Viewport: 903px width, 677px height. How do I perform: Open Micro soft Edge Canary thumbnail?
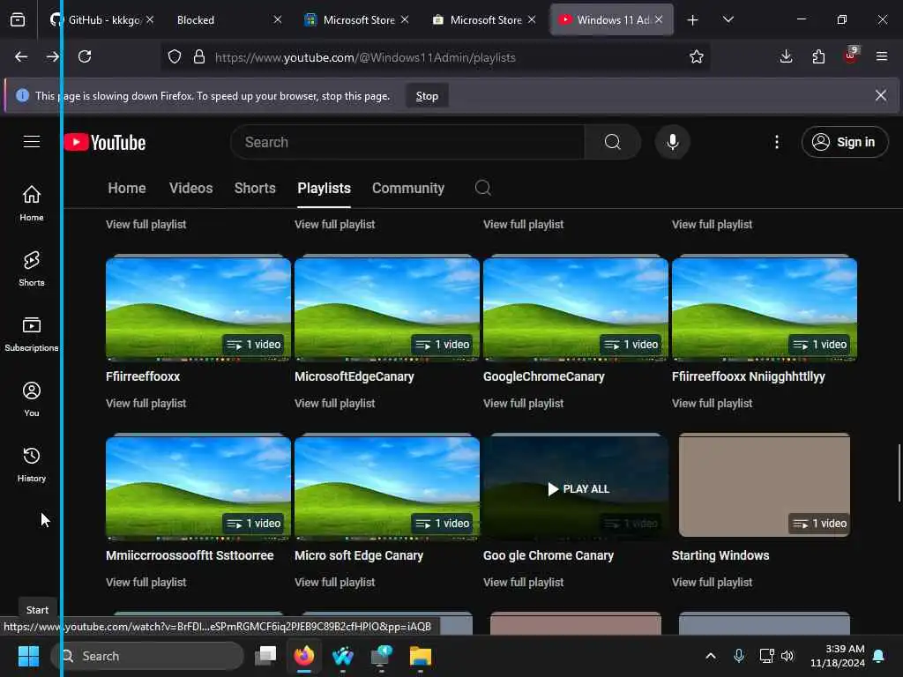pos(387,487)
